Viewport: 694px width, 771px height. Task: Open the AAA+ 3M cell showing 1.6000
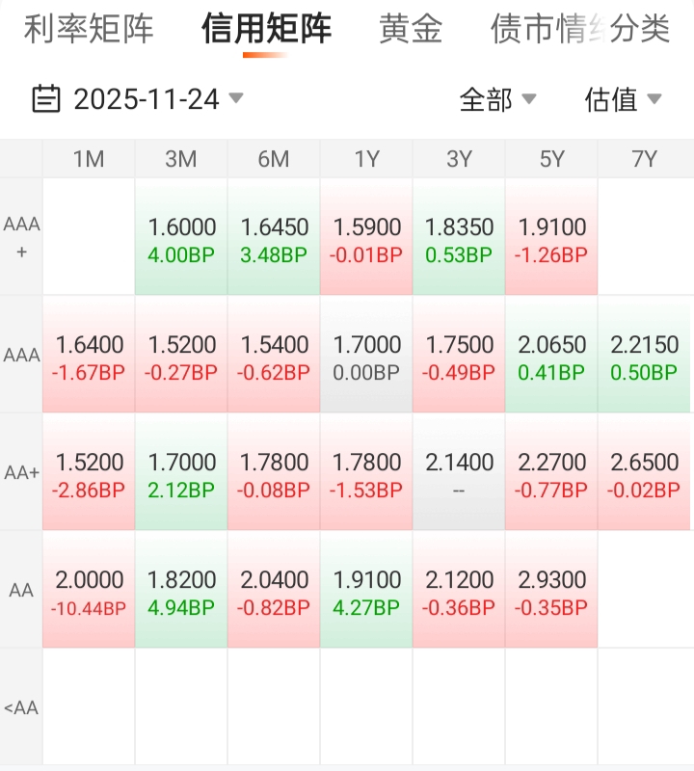(181, 239)
